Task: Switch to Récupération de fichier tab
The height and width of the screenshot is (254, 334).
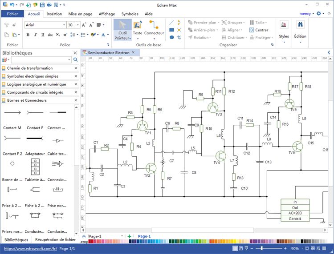Action: click(x=55, y=239)
